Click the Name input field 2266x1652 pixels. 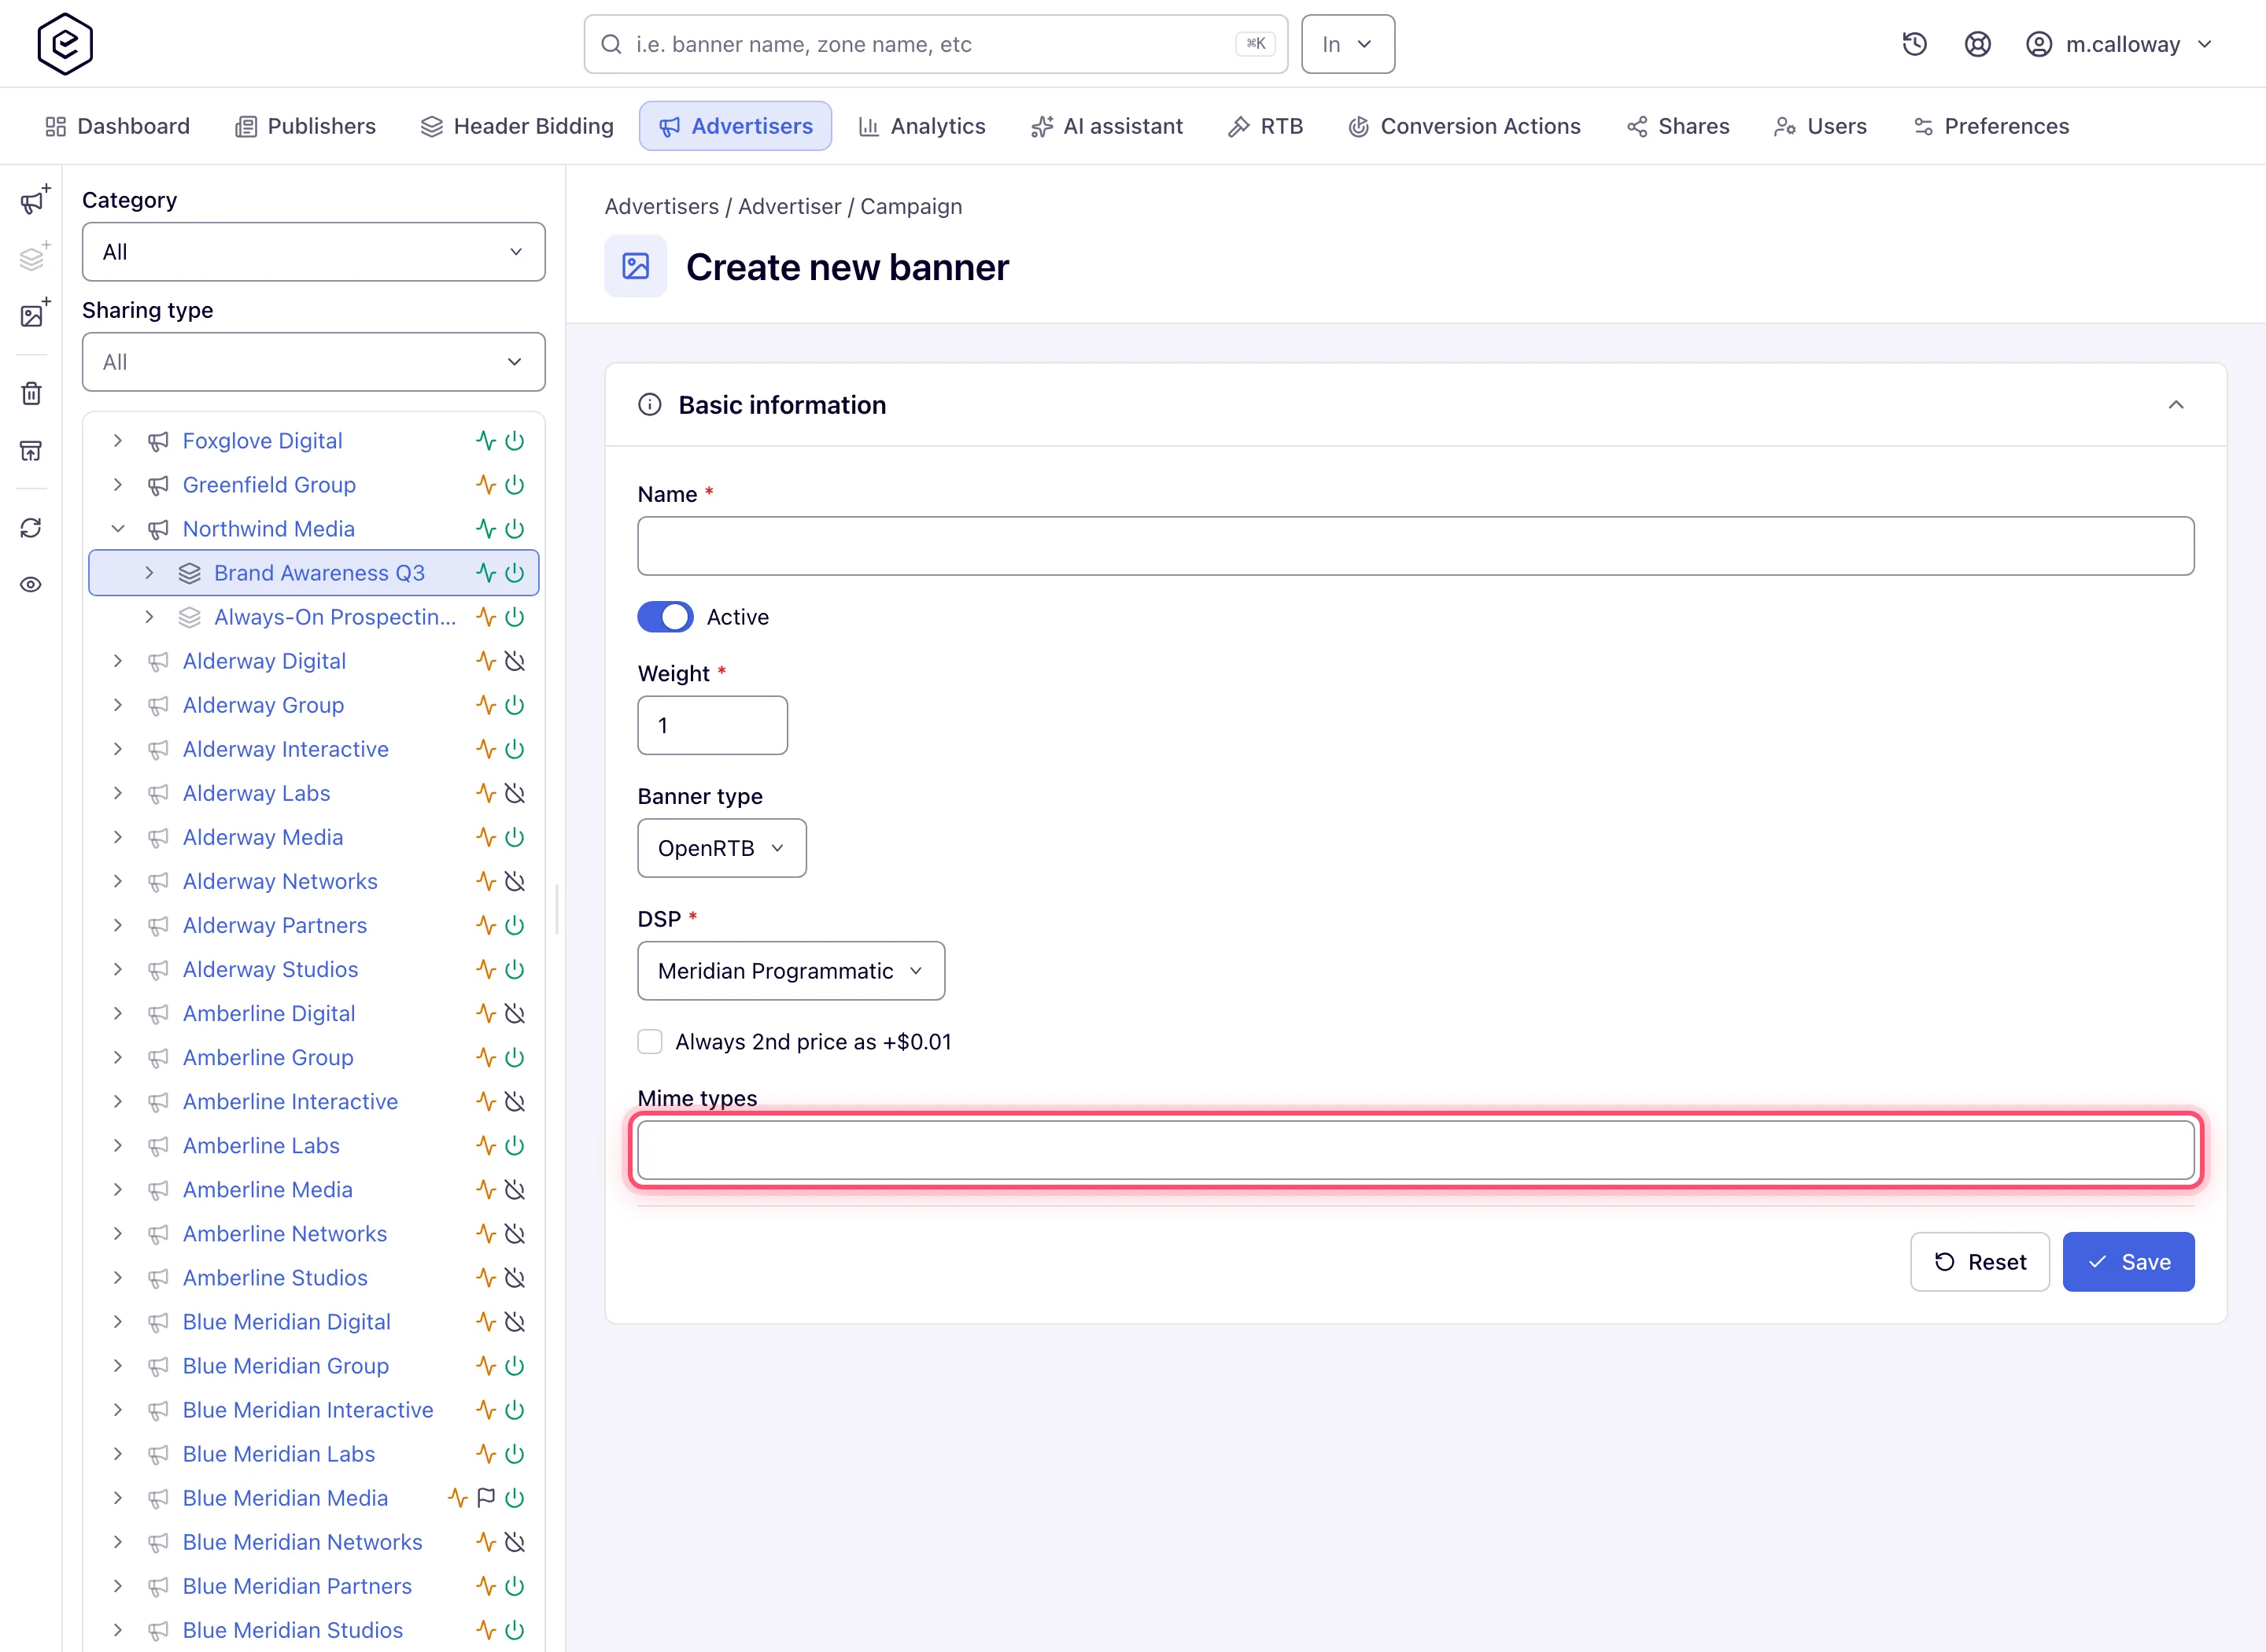tap(1416, 546)
